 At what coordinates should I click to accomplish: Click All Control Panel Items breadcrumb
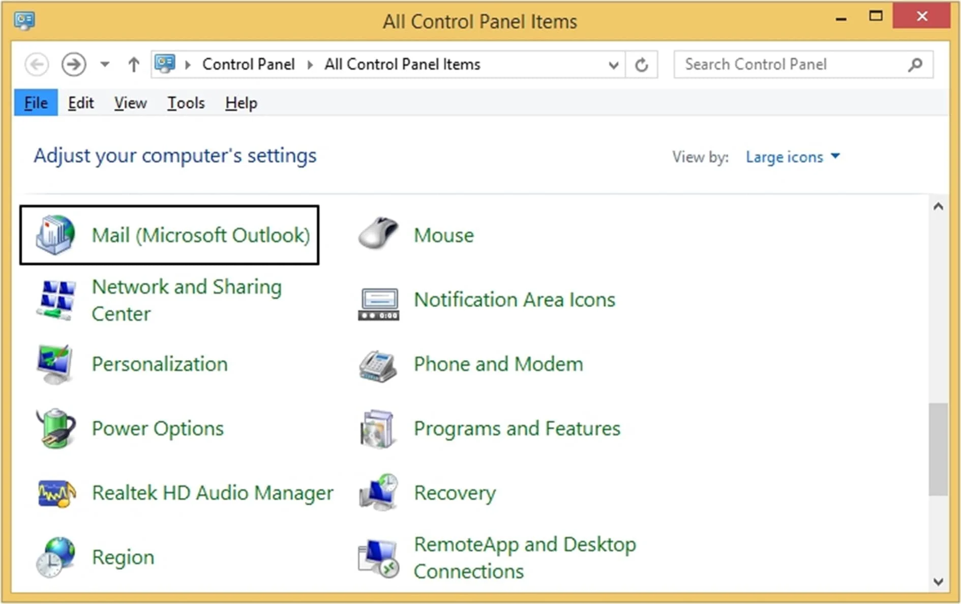tap(402, 65)
